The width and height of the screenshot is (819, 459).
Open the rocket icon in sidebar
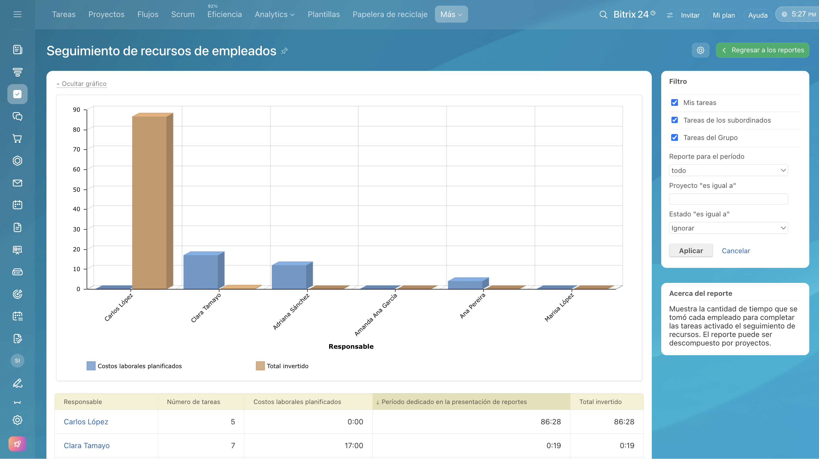pos(17,444)
